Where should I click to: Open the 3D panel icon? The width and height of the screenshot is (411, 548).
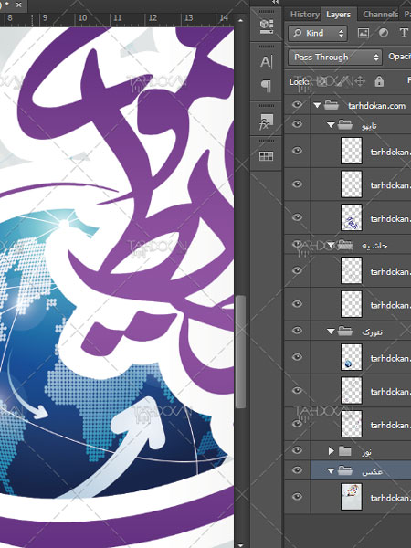[266, 26]
